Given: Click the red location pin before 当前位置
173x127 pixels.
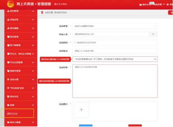Looking at the screenshot, I should pos(42,13).
